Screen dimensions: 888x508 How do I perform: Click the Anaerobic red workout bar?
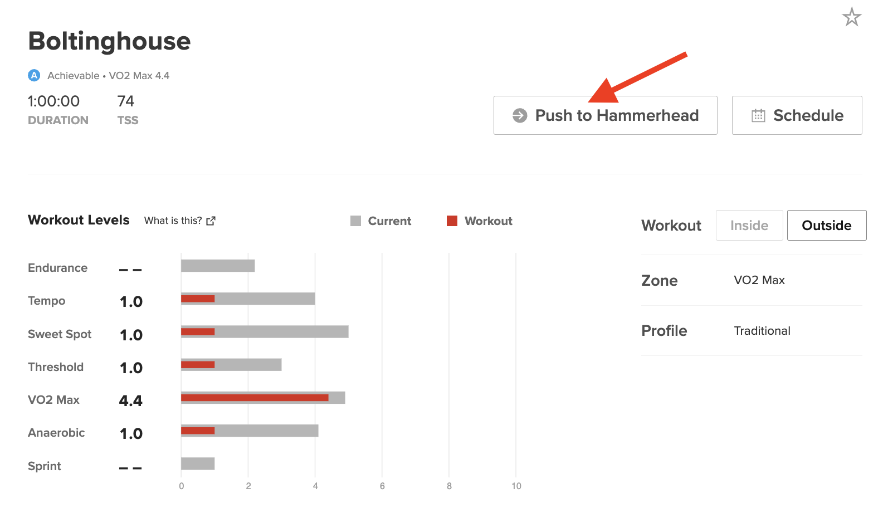(x=198, y=431)
